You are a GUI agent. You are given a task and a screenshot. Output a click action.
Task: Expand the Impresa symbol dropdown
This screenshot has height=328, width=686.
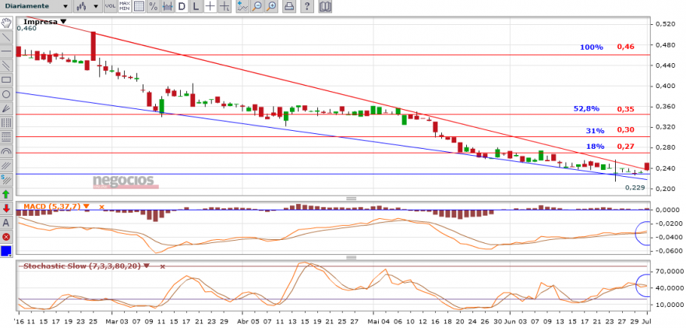click(64, 22)
